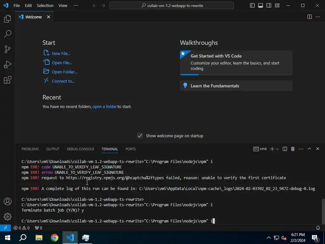Open the Extensions view
325x244 pixels.
[x=8, y=80]
